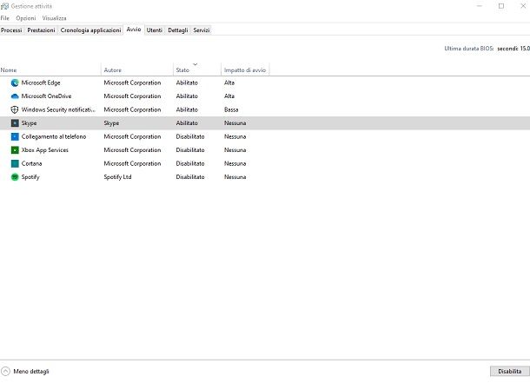Switch to the Dettagli tab

pos(178,30)
